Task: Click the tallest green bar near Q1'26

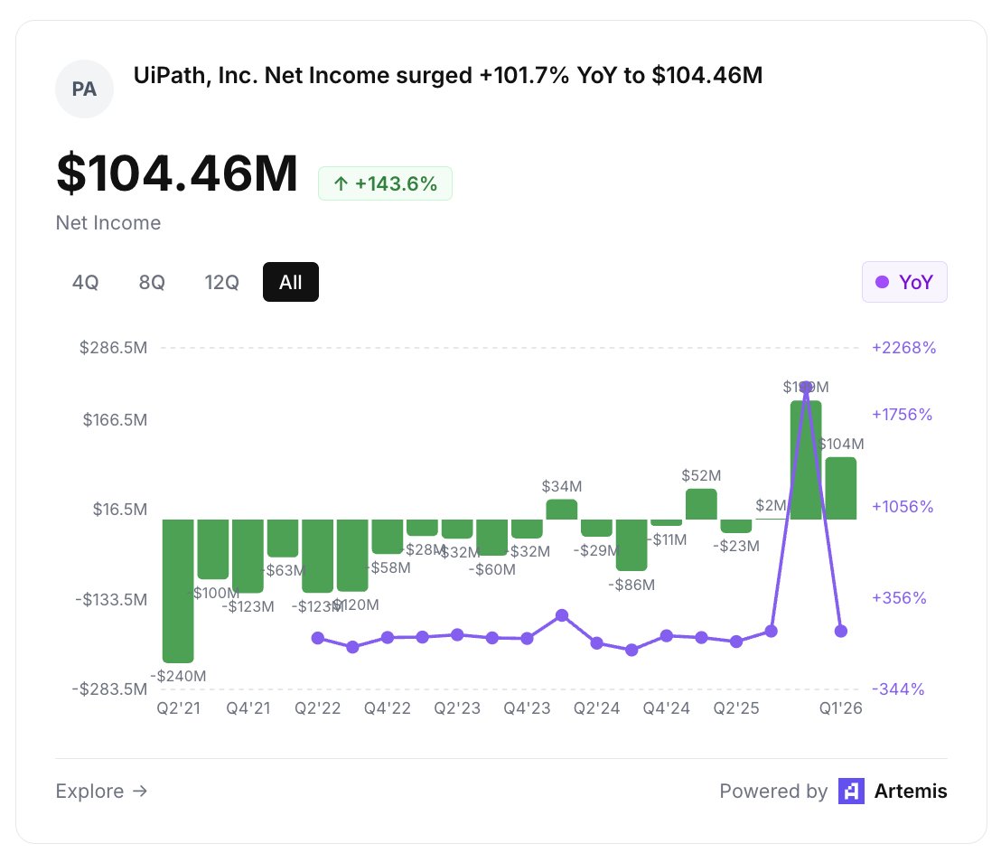Action: (806, 461)
